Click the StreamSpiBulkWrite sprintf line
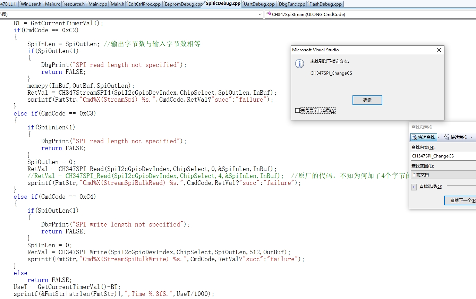 tap(166, 259)
